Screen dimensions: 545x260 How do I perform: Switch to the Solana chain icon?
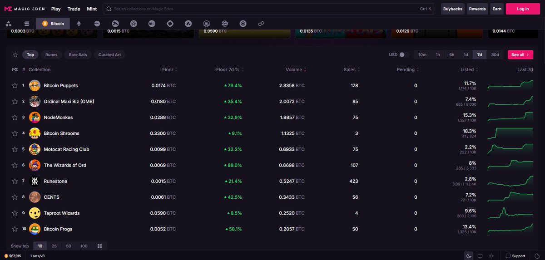click(x=27, y=24)
